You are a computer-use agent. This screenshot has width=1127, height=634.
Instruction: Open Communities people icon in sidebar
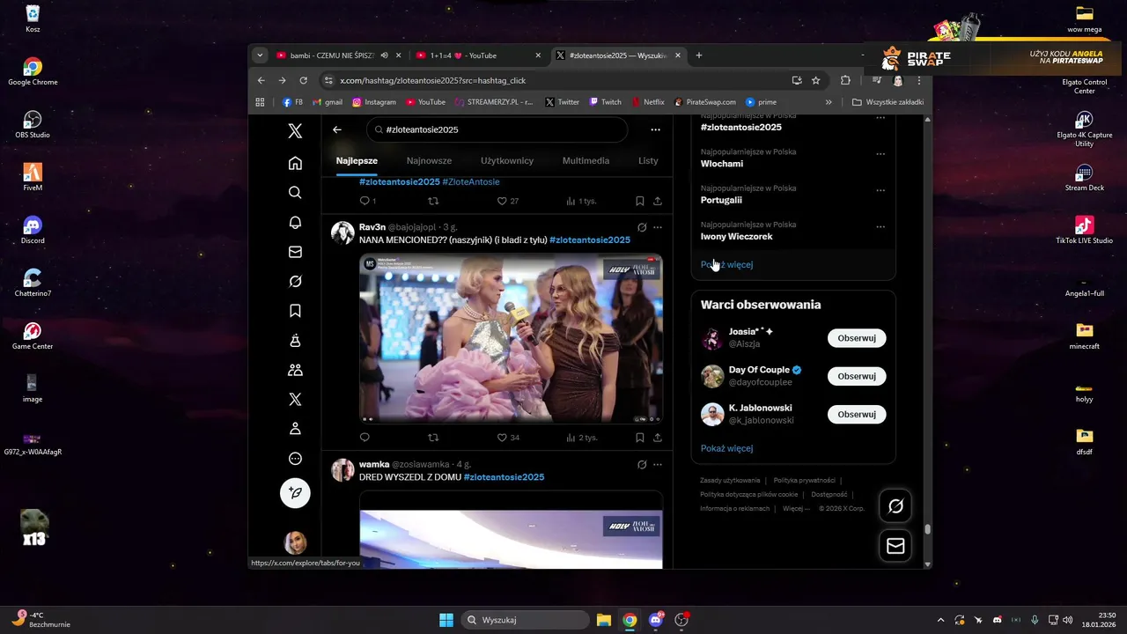[295, 370]
